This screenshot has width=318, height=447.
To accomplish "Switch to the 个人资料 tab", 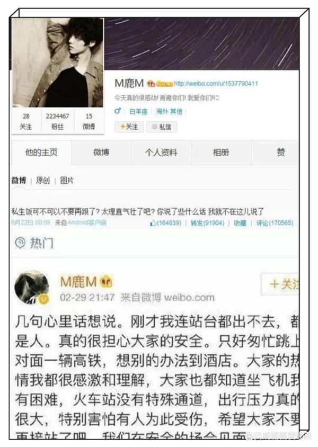I will (161, 153).
